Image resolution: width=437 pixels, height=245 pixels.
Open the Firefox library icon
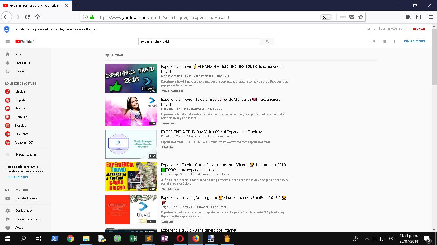tap(408, 17)
